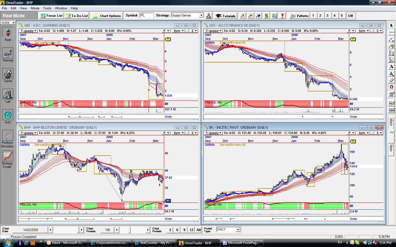396x247 pixels.
Task: Select the eraser tool
Action: (x=391, y=80)
